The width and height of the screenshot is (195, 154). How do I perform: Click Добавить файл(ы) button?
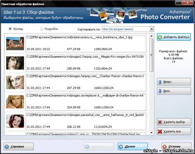click(x=174, y=37)
